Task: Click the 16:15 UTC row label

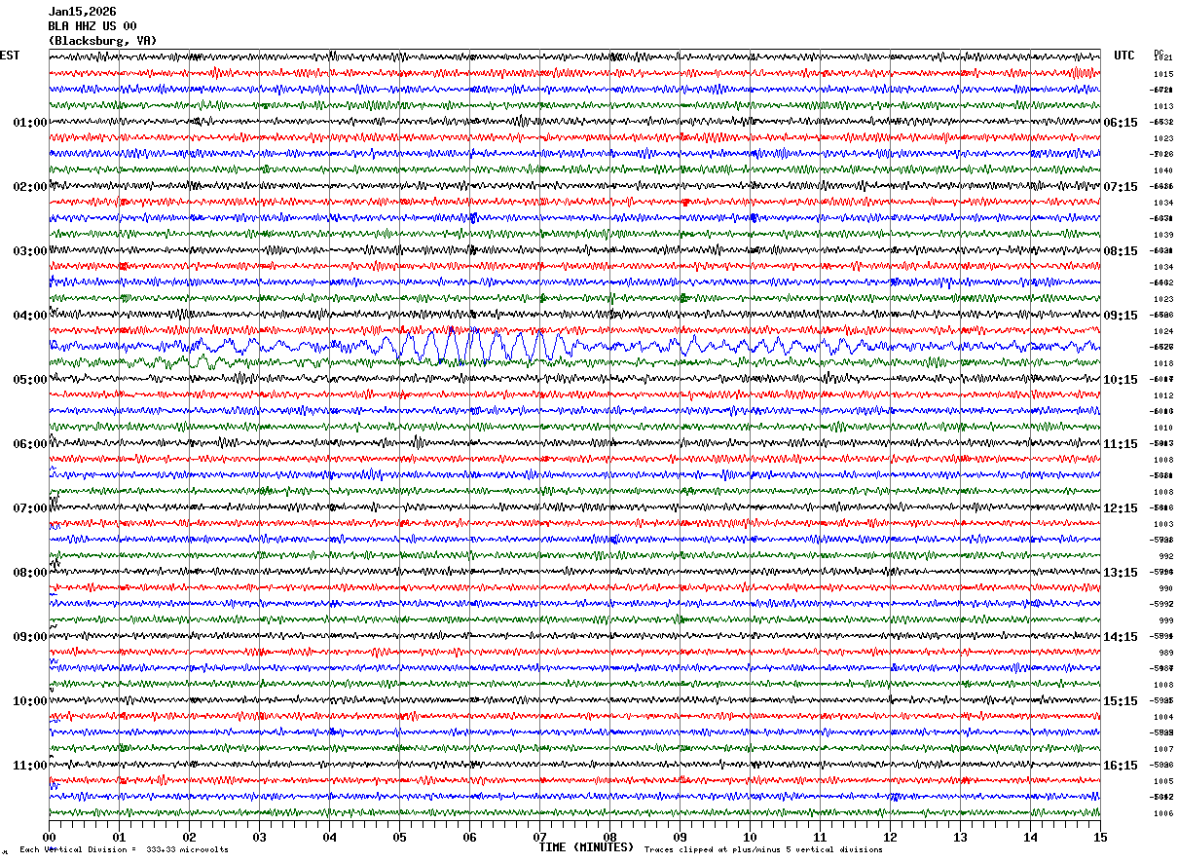Action: pyautogui.click(x=1121, y=766)
